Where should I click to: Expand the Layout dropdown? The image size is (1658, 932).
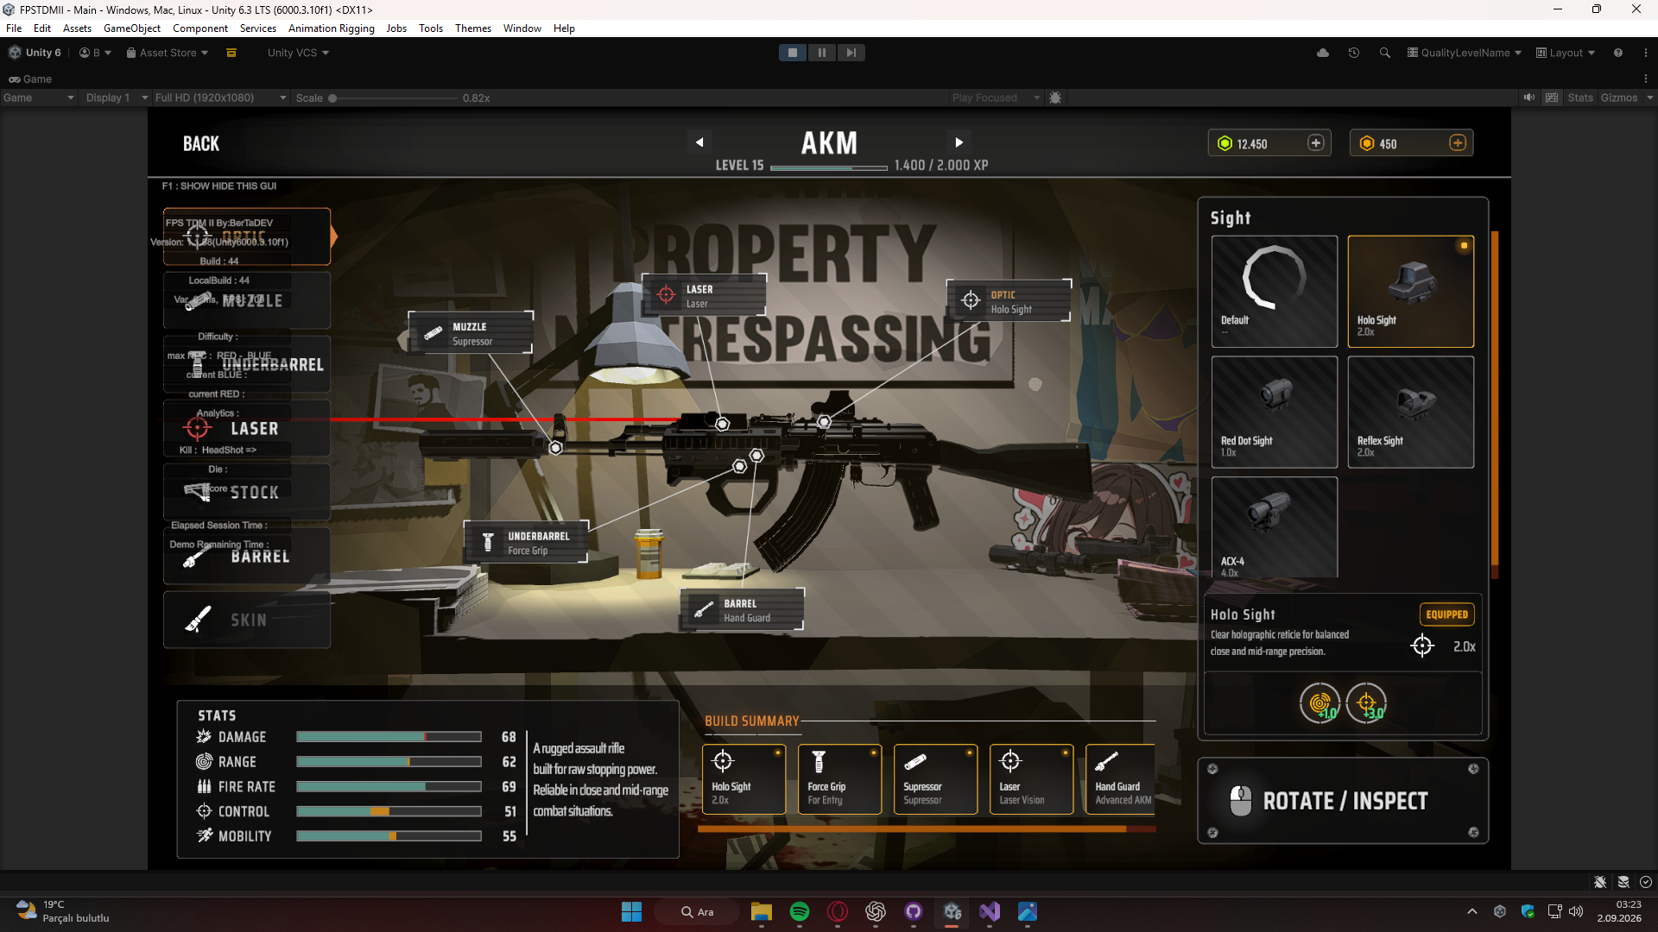tap(1566, 53)
